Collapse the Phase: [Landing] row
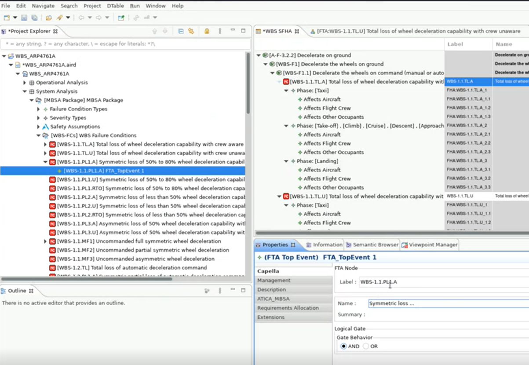Screen dimensions: 529x365 point(287,161)
